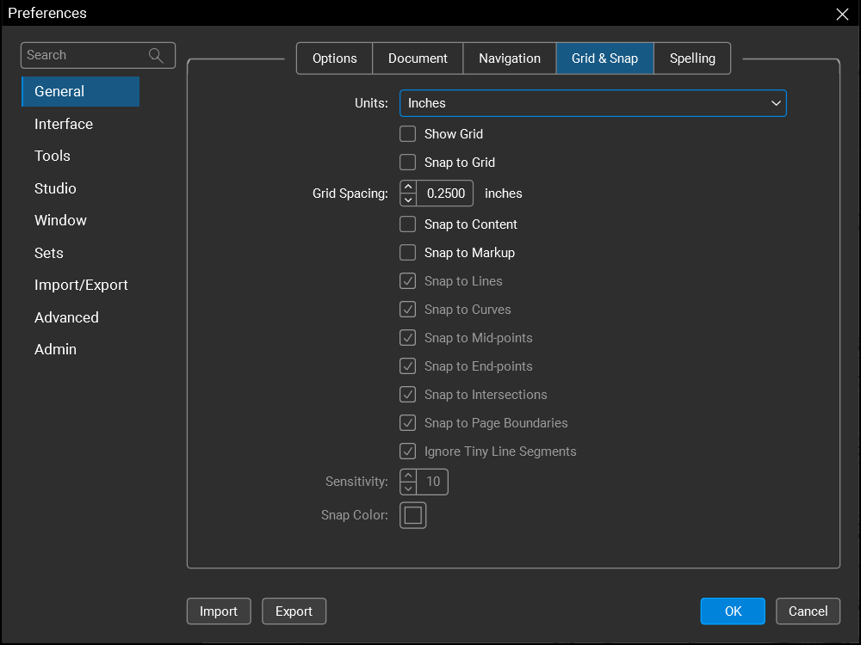Go to the Options tab
861x645 pixels.
tap(334, 58)
